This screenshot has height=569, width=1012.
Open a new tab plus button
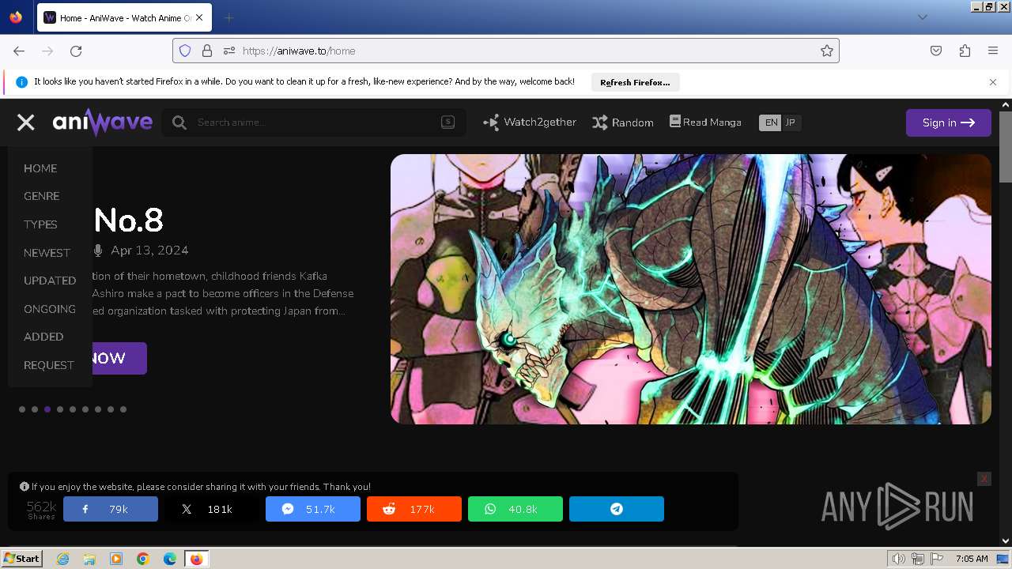[228, 17]
